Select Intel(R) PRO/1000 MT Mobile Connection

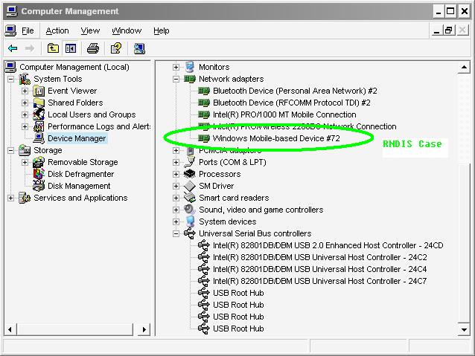coord(284,114)
